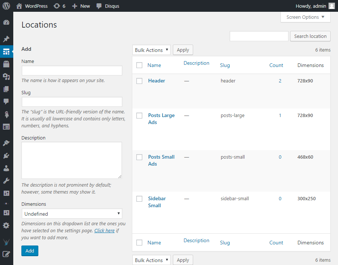Open sliders icon just above the gear
Image resolution: width=338 pixels, height=265 pixels.
(x=7, y=213)
